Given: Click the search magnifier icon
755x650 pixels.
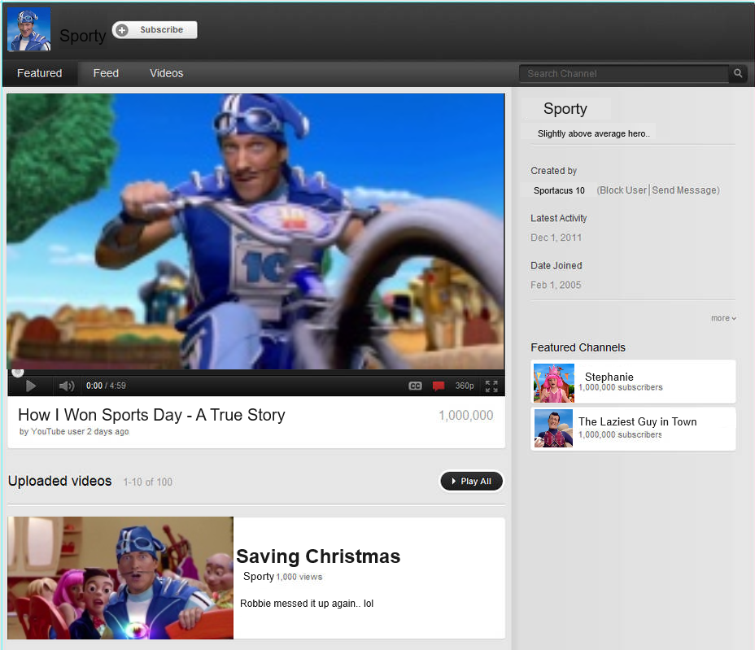Looking at the screenshot, I should [x=738, y=73].
